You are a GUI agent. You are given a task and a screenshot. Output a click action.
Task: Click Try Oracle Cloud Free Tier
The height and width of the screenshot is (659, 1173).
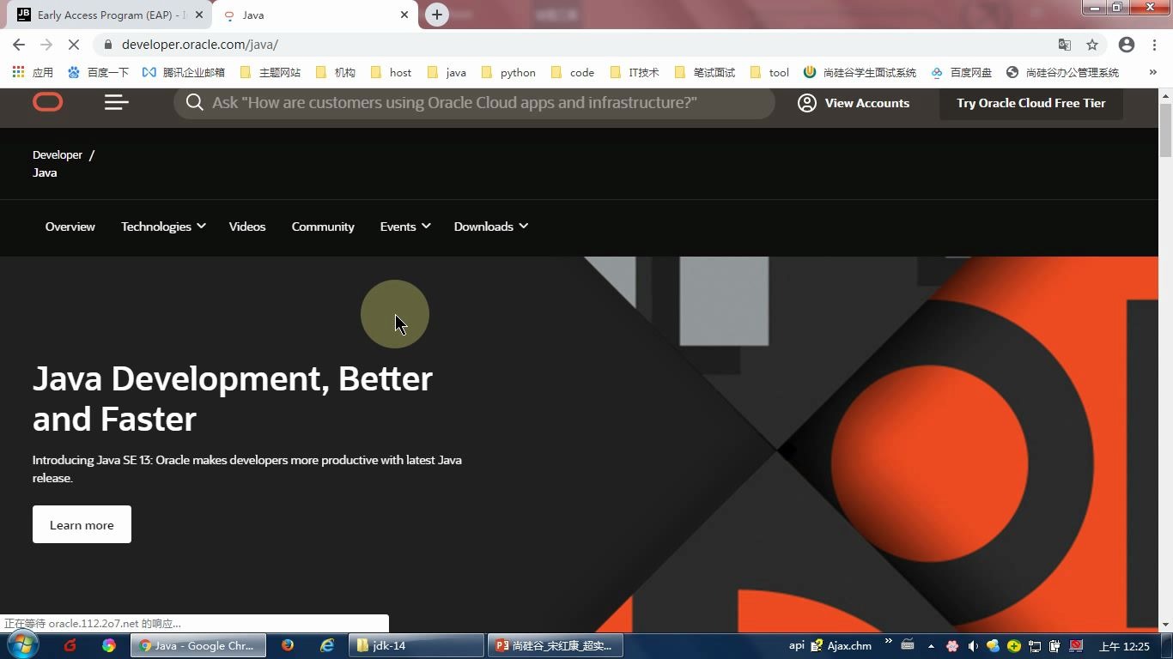pyautogui.click(x=1031, y=103)
